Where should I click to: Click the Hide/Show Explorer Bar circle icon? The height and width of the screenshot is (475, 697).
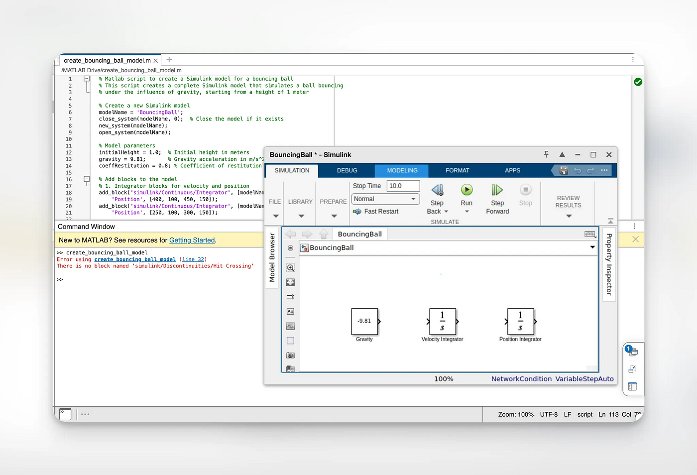coord(291,248)
